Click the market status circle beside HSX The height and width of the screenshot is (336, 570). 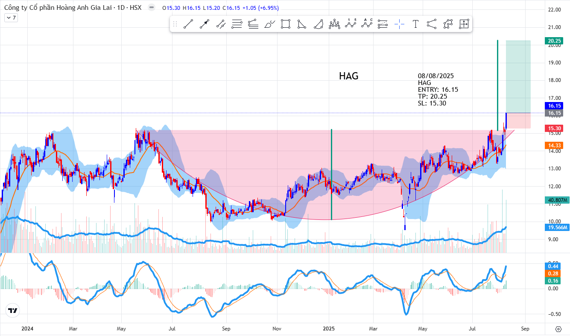click(151, 7)
